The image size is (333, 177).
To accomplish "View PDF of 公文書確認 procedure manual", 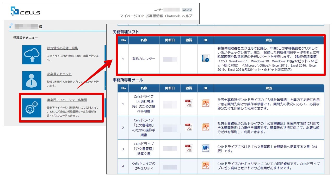I will click(x=189, y=127).
